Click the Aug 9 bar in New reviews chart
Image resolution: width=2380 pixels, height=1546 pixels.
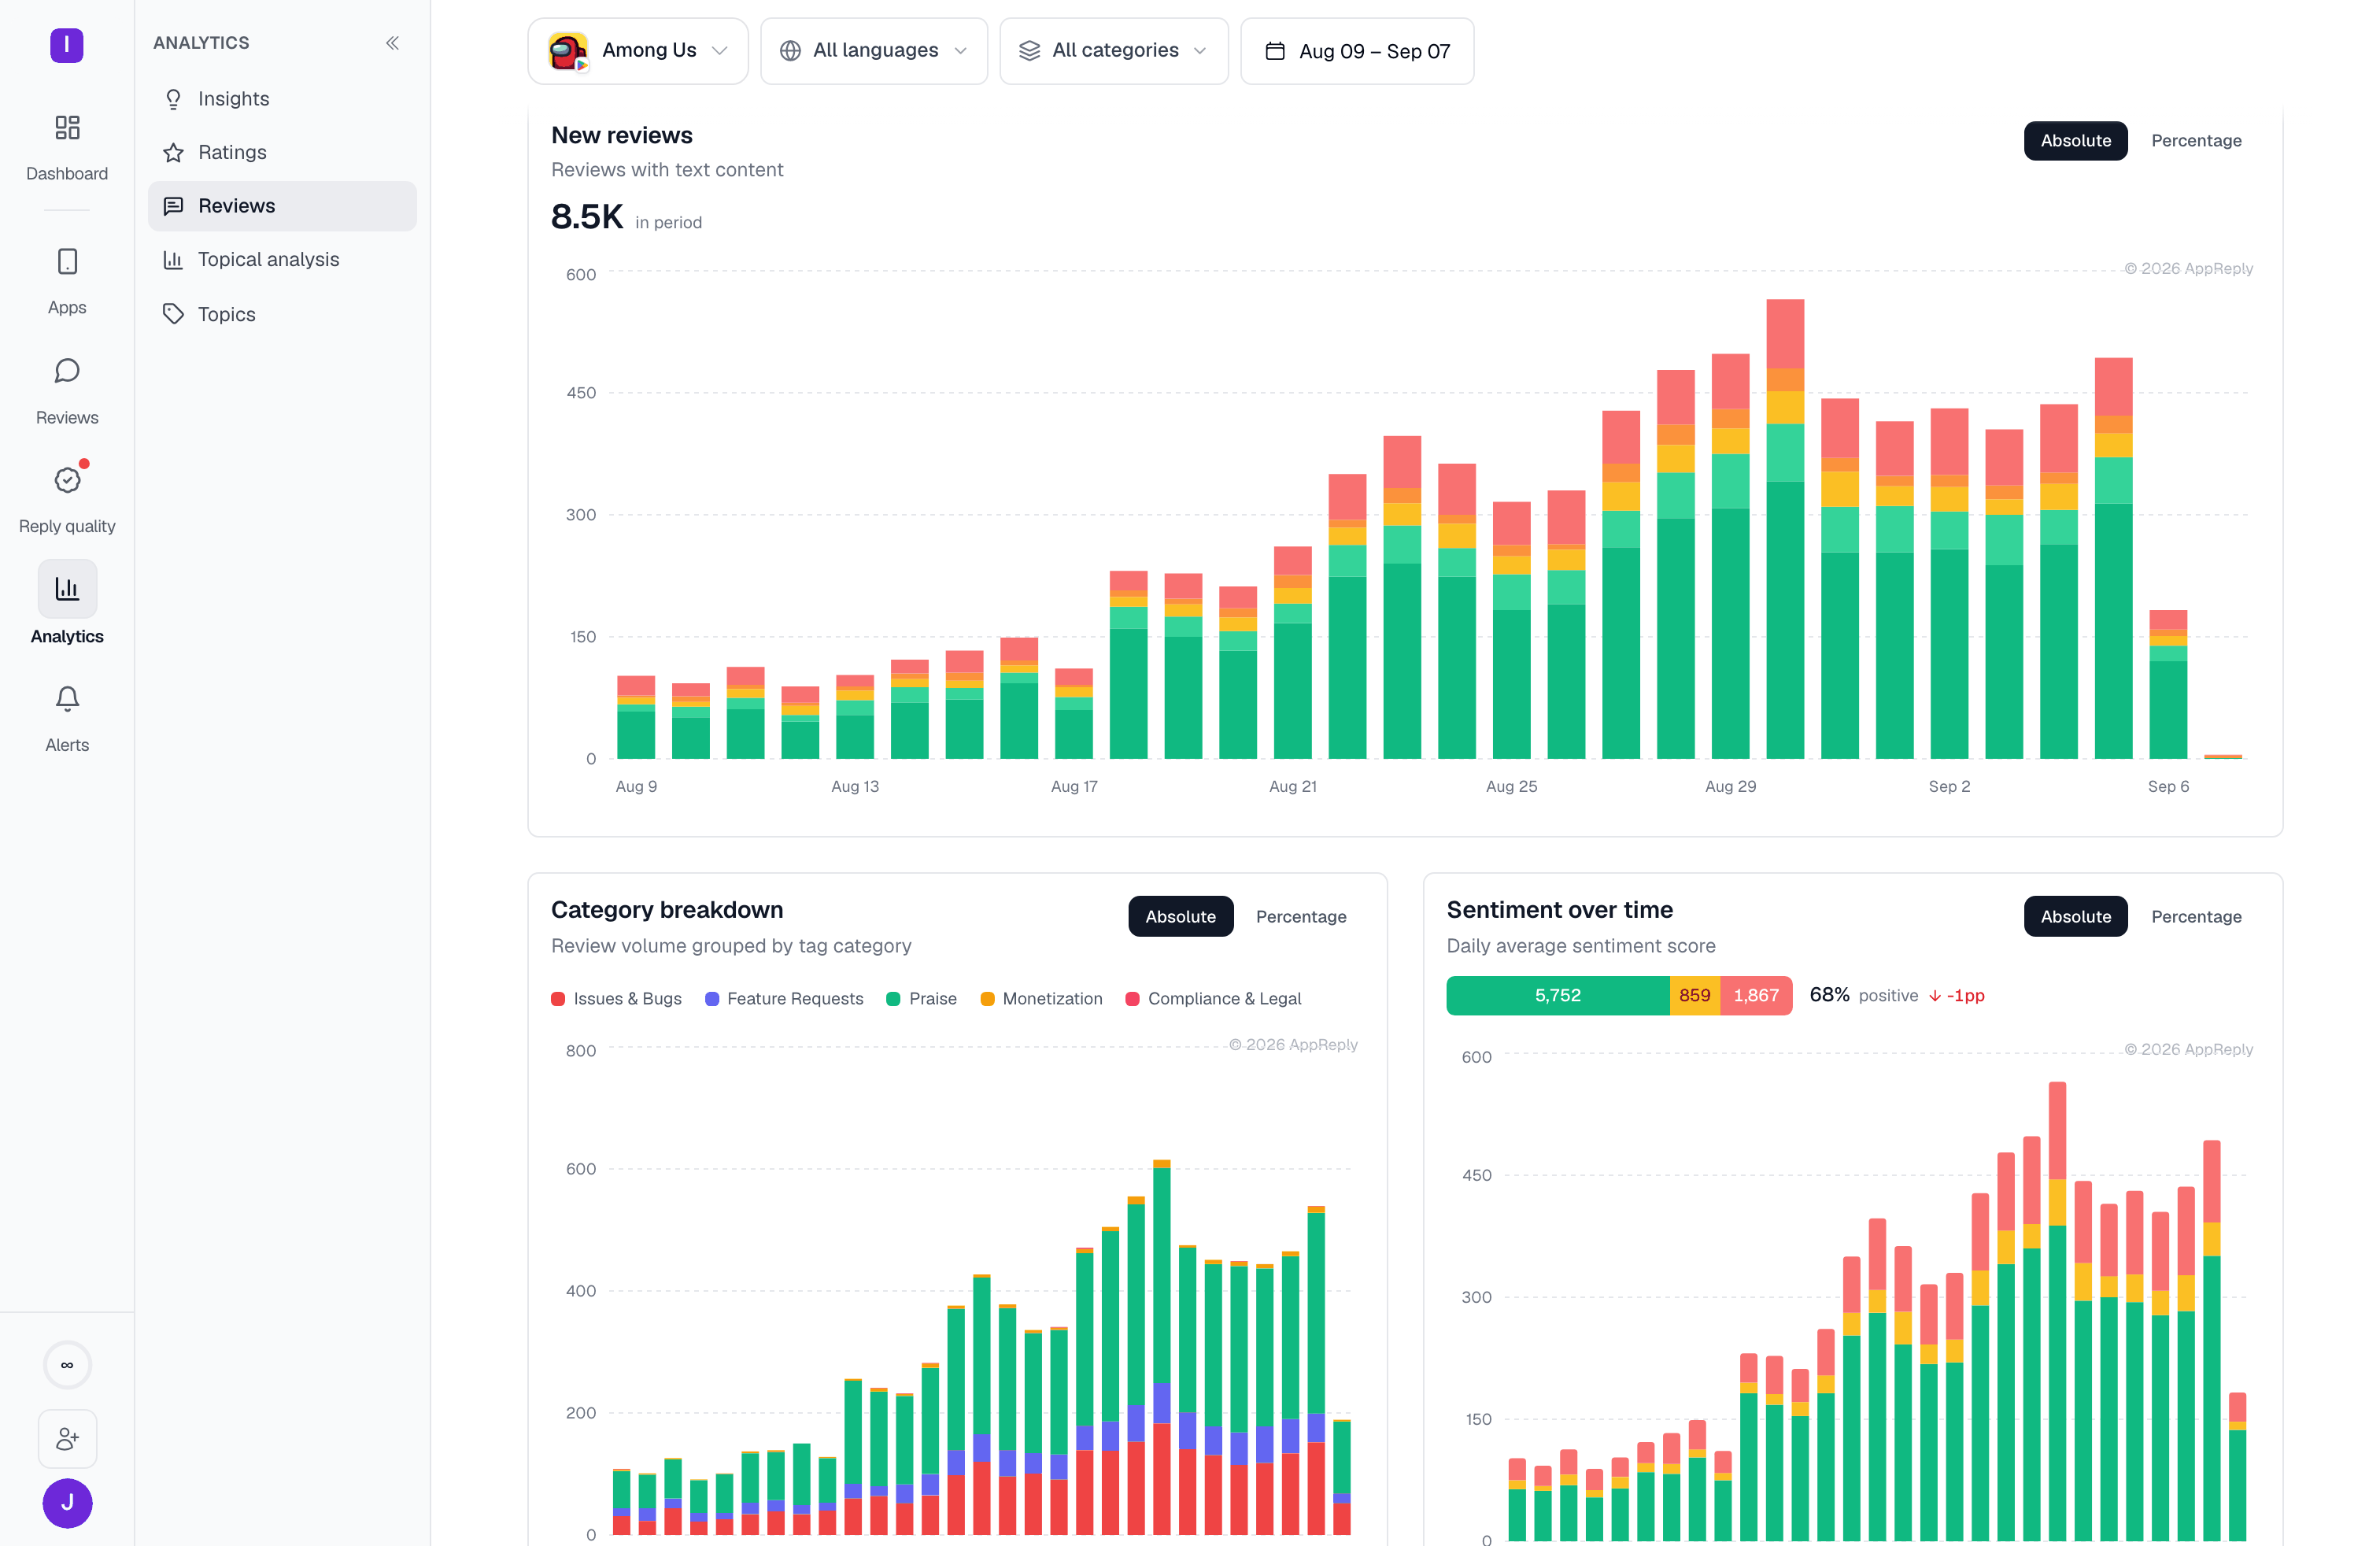click(x=636, y=717)
